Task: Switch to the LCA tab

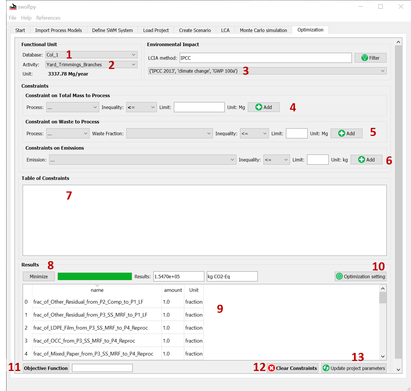Action: (x=225, y=30)
